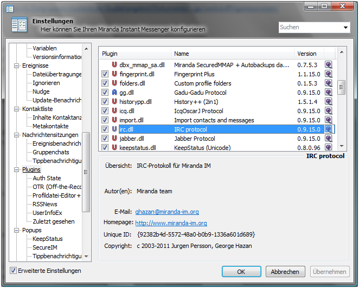
Task: Click the ANSI A icon of gg.dll
Action: (x=114, y=93)
